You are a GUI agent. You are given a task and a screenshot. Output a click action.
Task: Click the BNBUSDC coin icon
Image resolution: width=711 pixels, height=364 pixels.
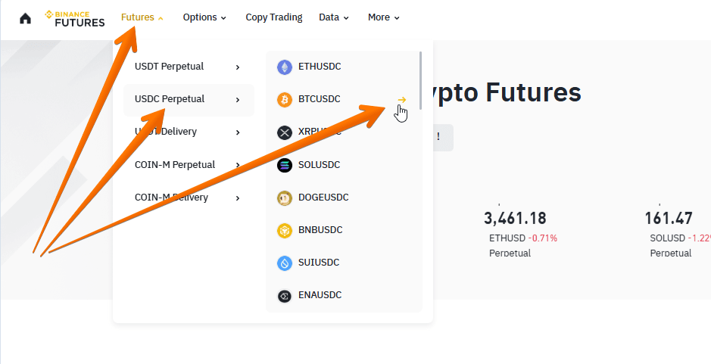click(285, 230)
